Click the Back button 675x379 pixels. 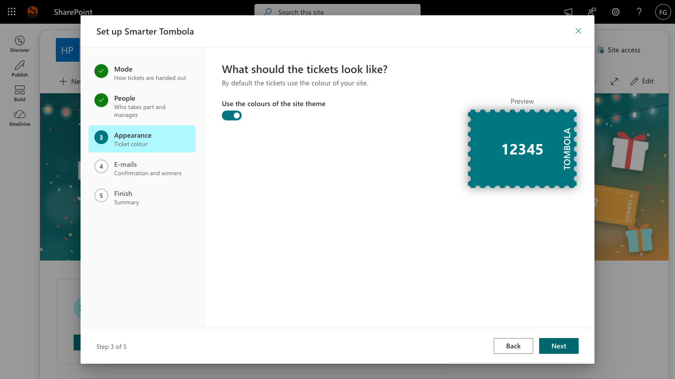[513, 346]
